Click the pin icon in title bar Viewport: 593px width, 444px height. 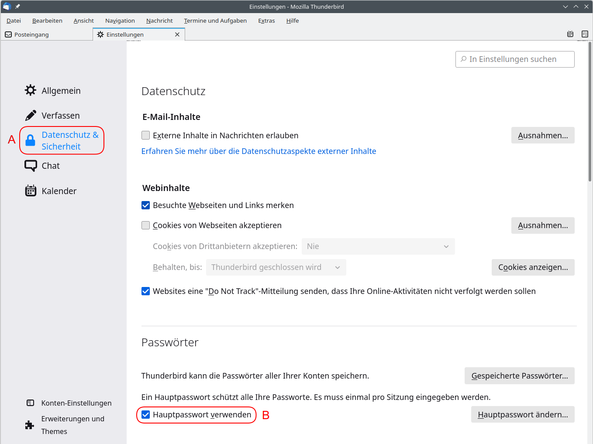17,7
